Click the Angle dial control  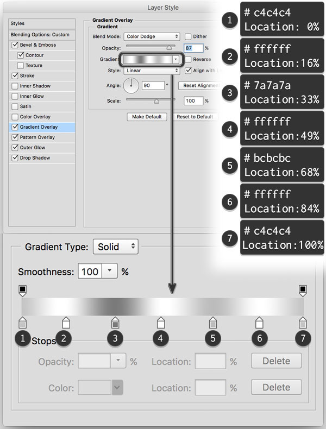coord(131,85)
